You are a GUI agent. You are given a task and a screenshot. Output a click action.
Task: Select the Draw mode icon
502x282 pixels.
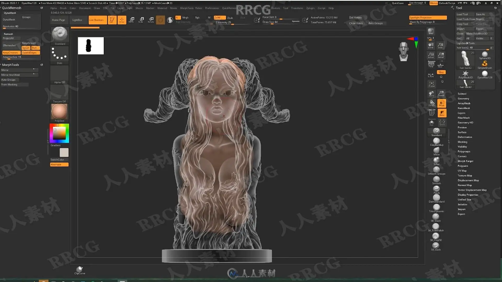122,20
